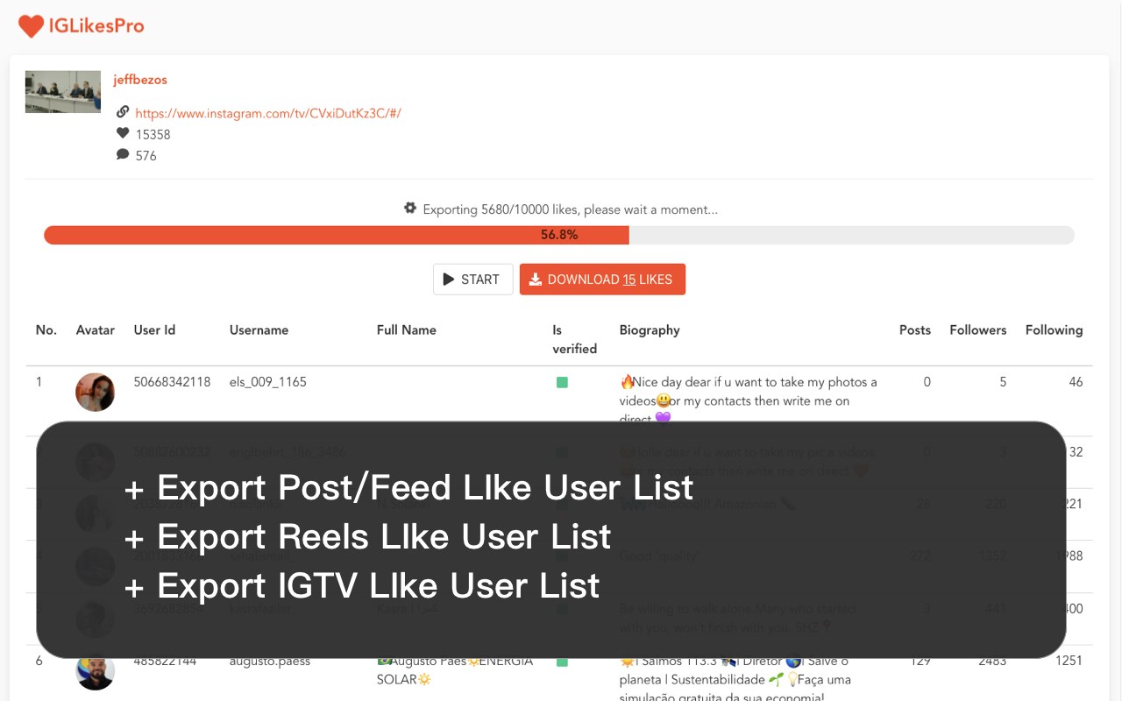Click the likes count 15358
This screenshot has width=1122, height=701.
pyautogui.click(x=153, y=134)
